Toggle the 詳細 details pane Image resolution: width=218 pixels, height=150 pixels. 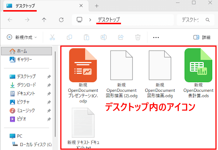[x=202, y=37]
